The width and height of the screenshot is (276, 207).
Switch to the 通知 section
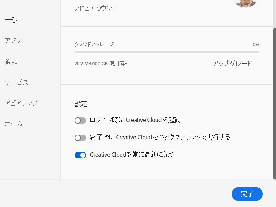(11, 61)
